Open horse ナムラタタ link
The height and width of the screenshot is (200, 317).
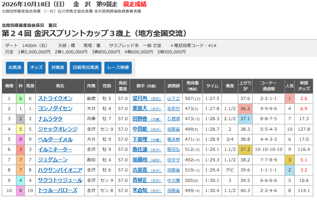51,119
